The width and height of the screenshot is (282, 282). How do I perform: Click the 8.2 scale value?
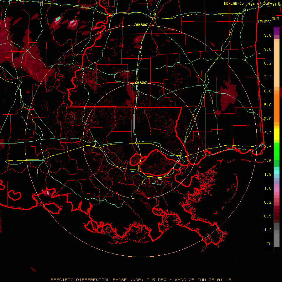click(x=268, y=63)
